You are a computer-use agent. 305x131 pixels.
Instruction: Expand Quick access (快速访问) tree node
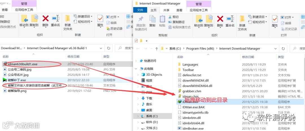[136, 61]
